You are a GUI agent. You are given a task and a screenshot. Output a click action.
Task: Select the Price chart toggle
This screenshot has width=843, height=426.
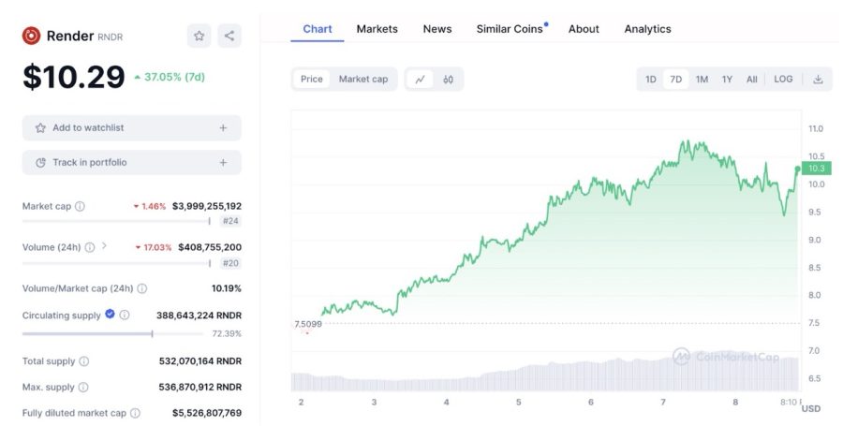click(x=312, y=79)
